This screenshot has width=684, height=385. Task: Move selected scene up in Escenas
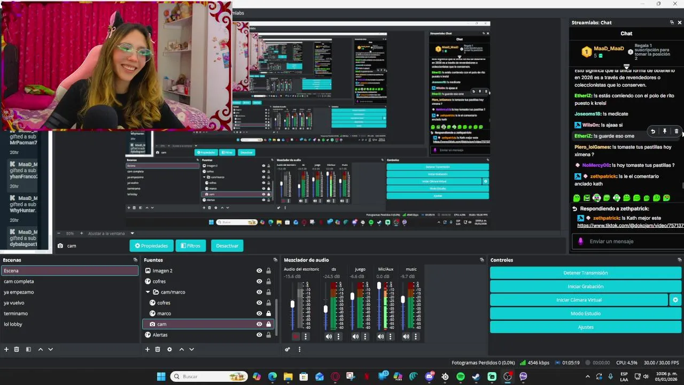coord(40,349)
